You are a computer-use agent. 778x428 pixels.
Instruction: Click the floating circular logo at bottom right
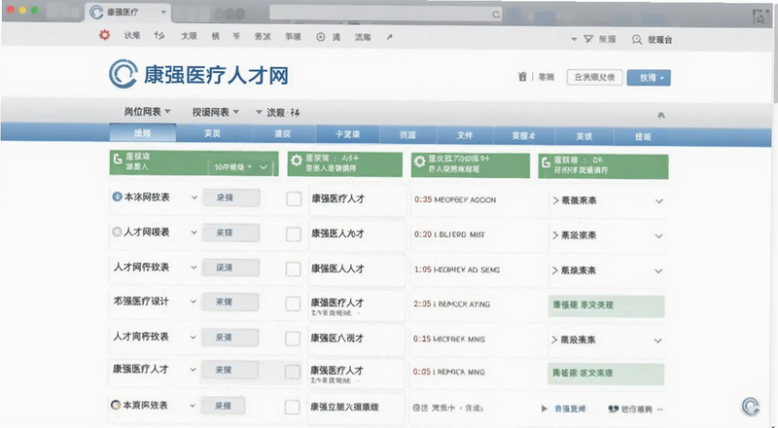[751, 407]
